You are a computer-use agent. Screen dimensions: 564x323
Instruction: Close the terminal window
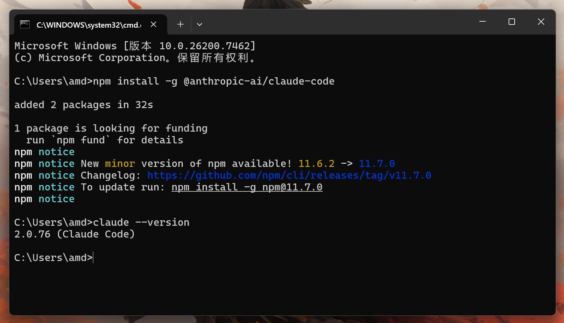click(x=541, y=22)
